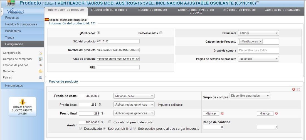
Task: Click the Estados de pedidos icon
Action: (x=40, y=65)
